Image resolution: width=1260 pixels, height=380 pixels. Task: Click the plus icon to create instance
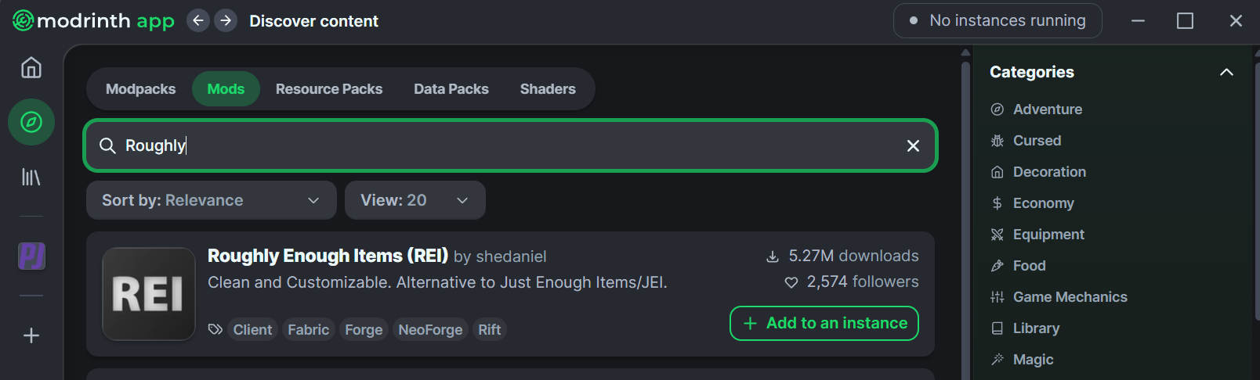[x=31, y=335]
